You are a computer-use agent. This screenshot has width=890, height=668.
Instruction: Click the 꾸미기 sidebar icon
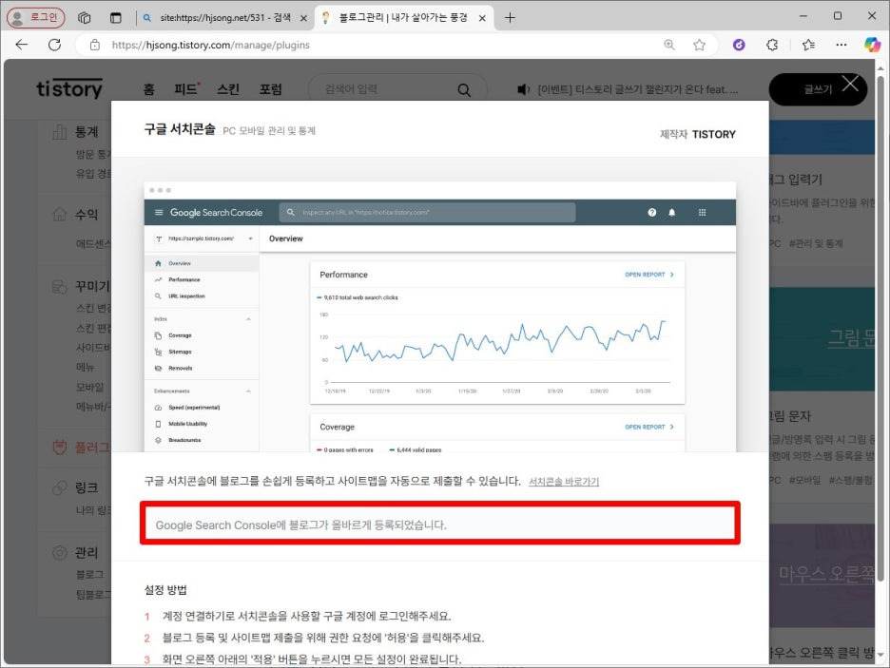[x=60, y=286]
